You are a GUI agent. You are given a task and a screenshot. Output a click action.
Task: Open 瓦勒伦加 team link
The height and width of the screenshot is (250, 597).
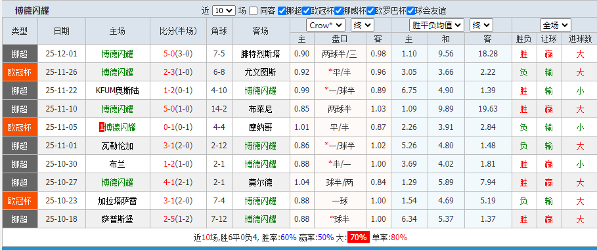[118, 146]
